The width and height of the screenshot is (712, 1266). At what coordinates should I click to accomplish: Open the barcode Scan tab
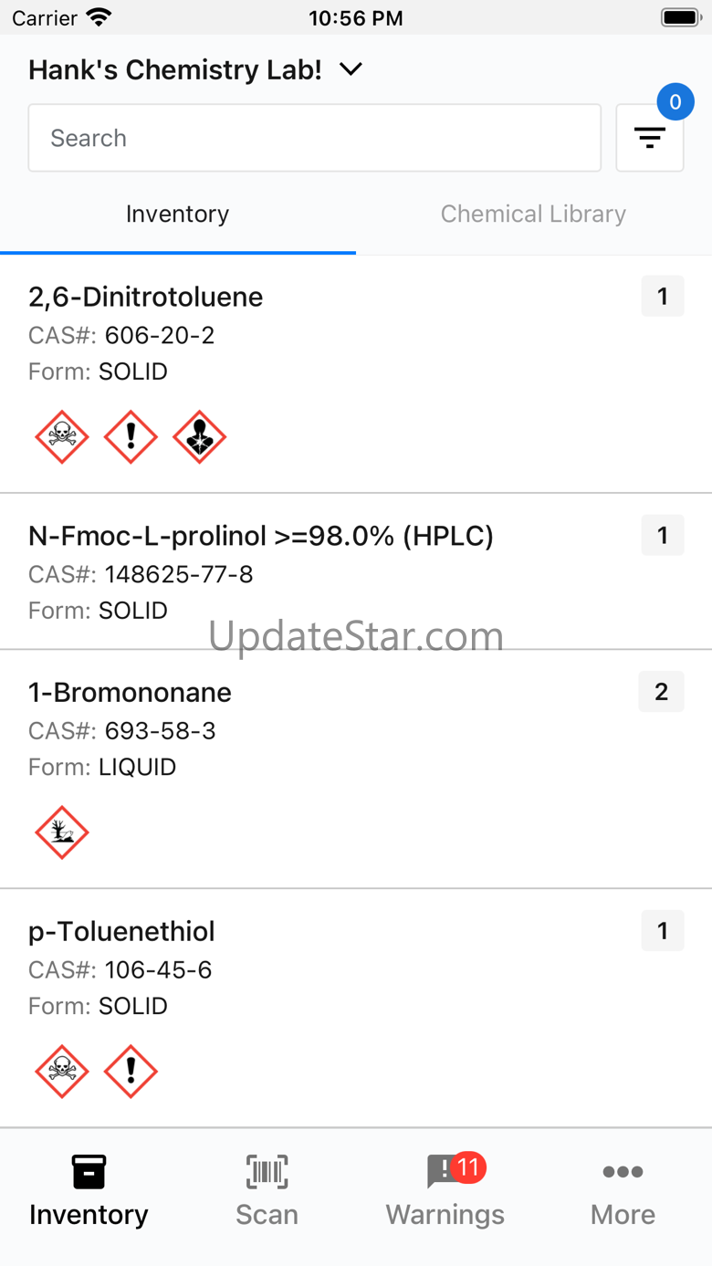(267, 1190)
